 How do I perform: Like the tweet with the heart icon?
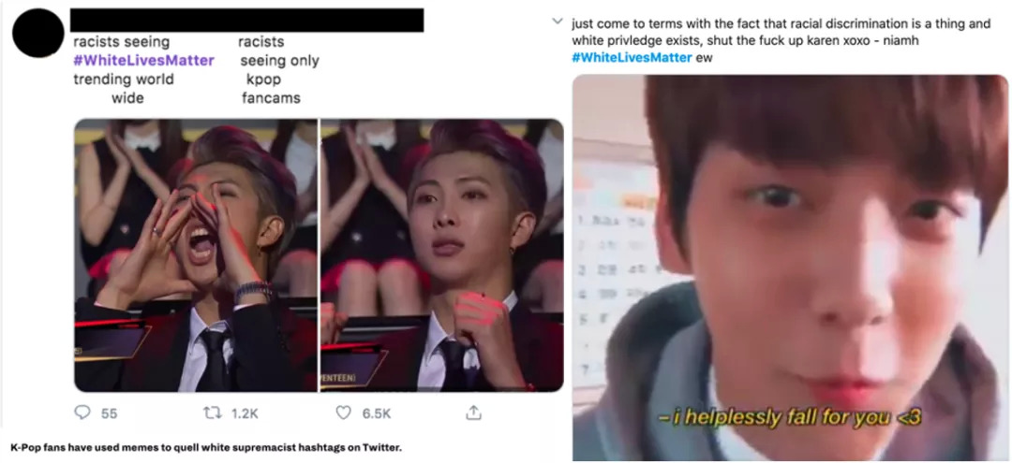[343, 412]
